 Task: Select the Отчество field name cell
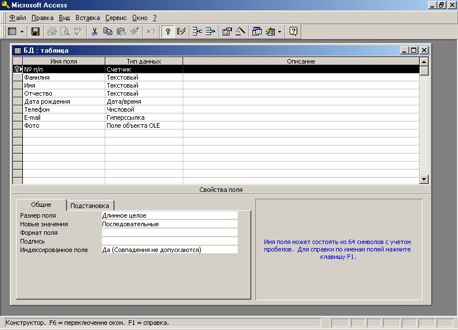point(64,93)
